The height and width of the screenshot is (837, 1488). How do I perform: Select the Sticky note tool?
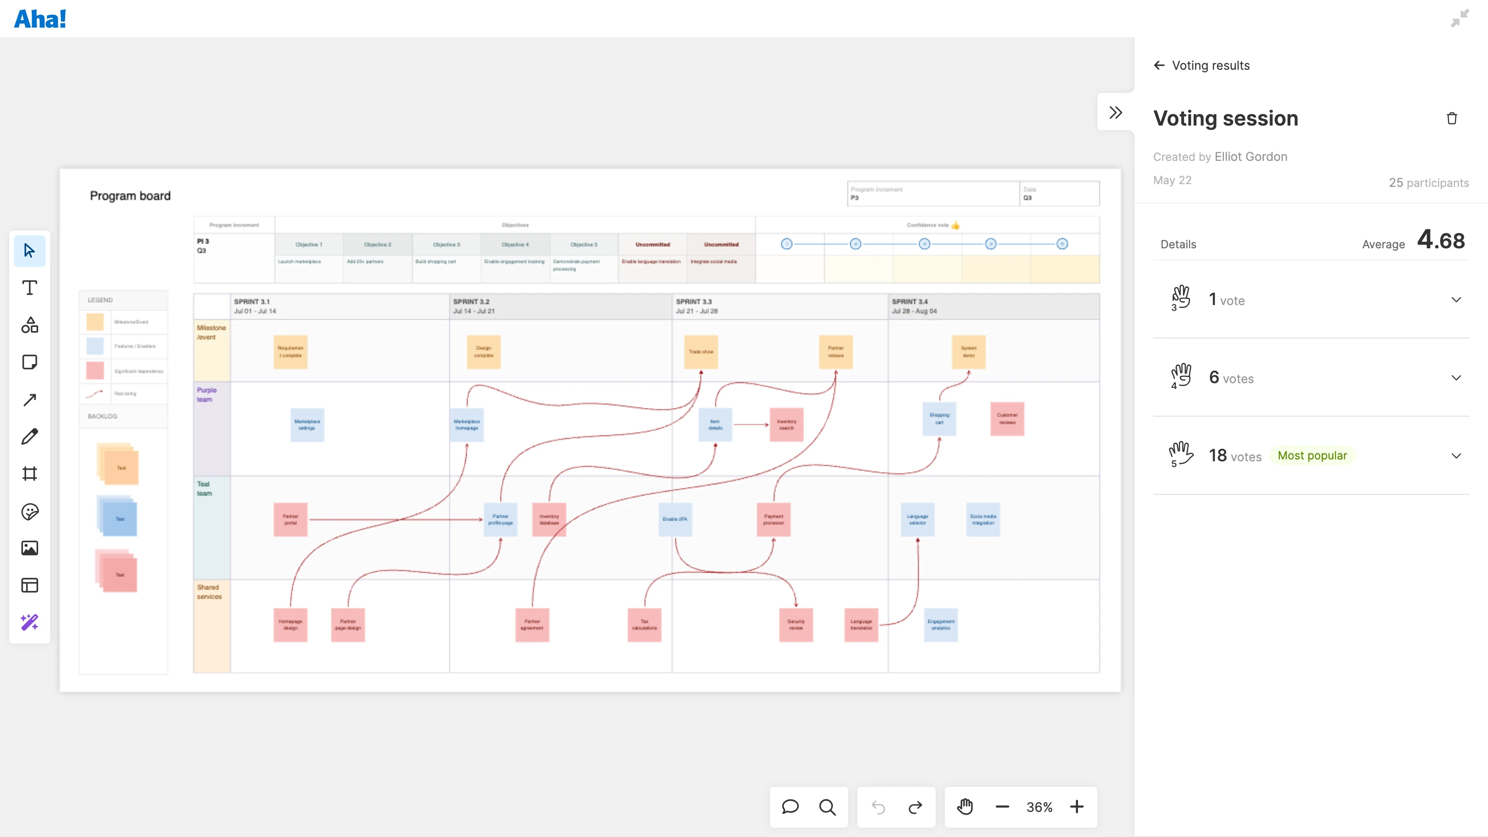[29, 362]
